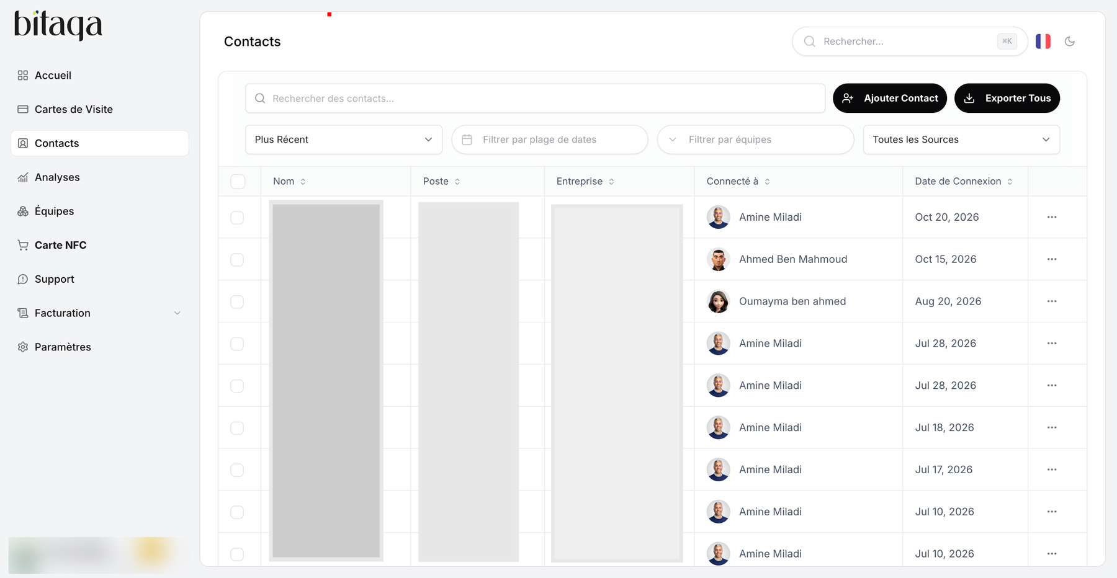The width and height of the screenshot is (1117, 578).
Task: Sort table by Nom column
Action: tap(290, 181)
